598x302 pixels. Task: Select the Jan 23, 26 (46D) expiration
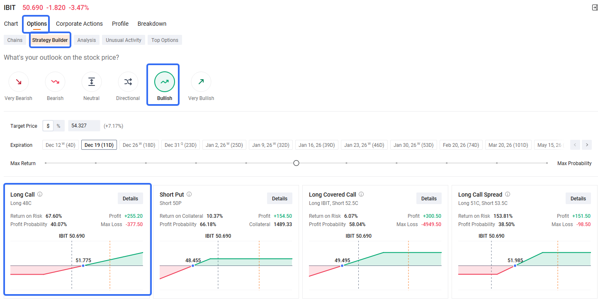(x=364, y=145)
